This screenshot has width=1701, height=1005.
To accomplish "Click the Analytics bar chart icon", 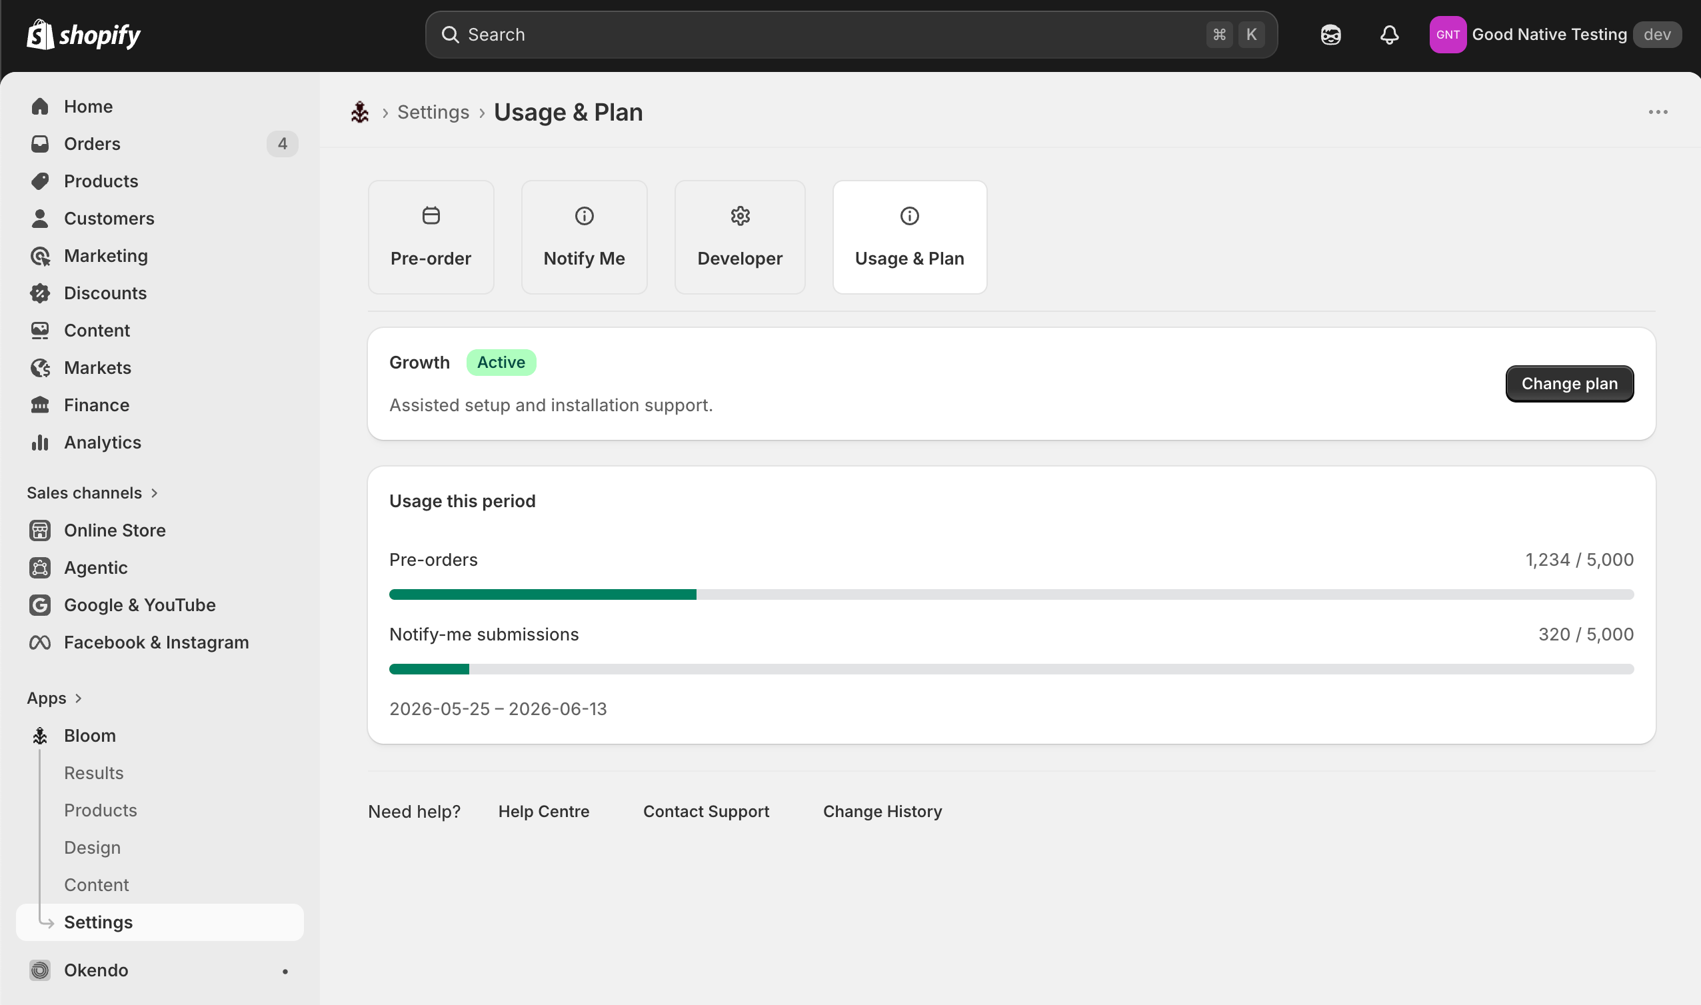I will point(40,443).
